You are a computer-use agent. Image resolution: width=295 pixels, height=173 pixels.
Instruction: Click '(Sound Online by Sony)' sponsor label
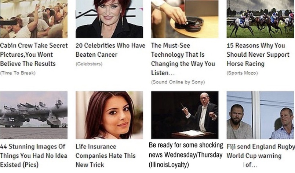pos(178,82)
